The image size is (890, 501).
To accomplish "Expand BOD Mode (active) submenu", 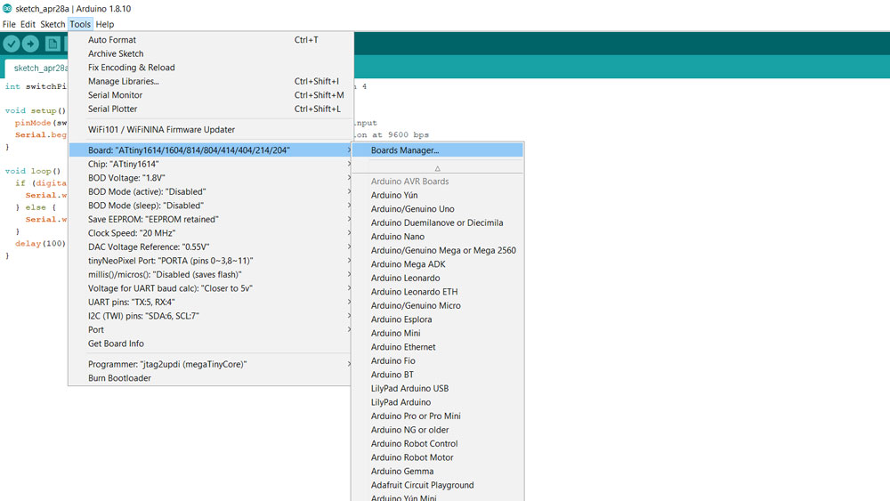I will (210, 192).
